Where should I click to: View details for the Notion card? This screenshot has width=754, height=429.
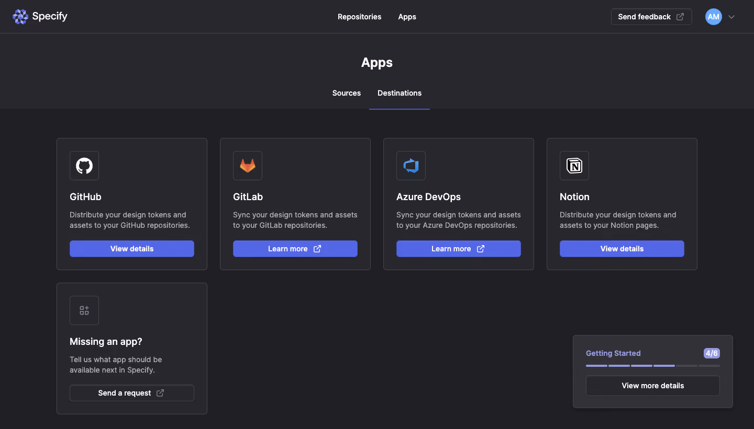(x=622, y=249)
